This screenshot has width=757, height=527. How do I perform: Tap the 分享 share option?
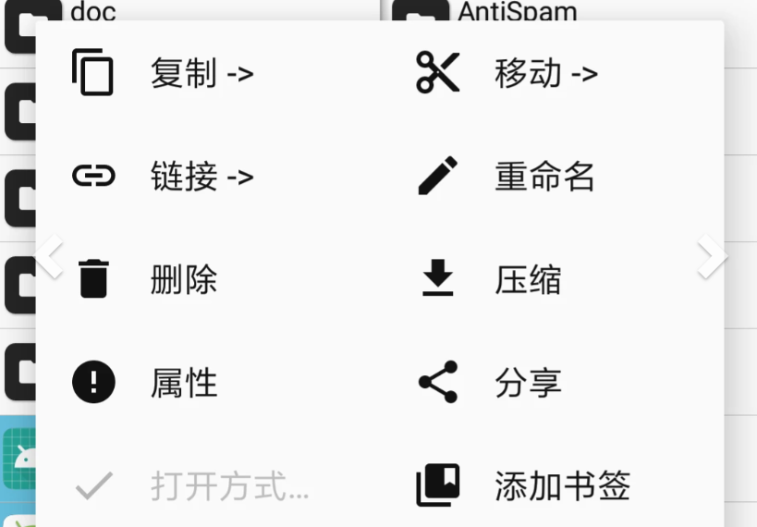(x=528, y=383)
